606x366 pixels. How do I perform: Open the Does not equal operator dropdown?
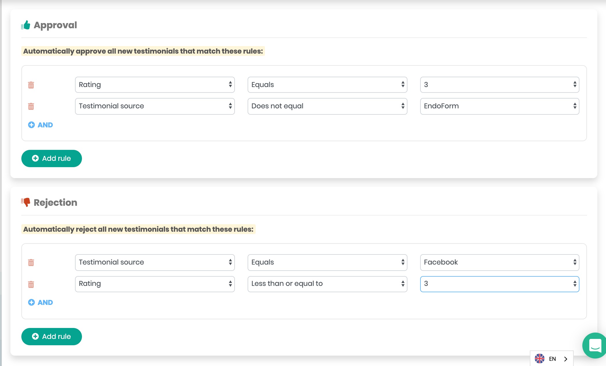click(327, 106)
